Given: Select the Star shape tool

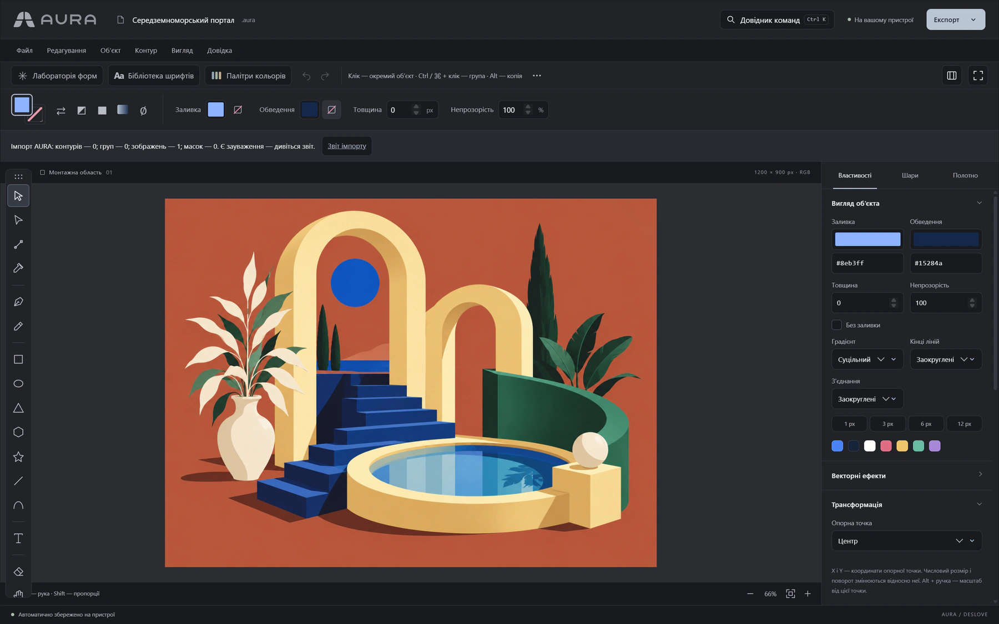Looking at the screenshot, I should pyautogui.click(x=18, y=456).
